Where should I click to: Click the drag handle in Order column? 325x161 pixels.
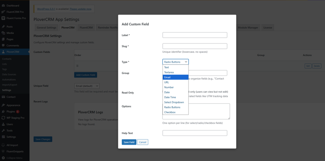77,66
